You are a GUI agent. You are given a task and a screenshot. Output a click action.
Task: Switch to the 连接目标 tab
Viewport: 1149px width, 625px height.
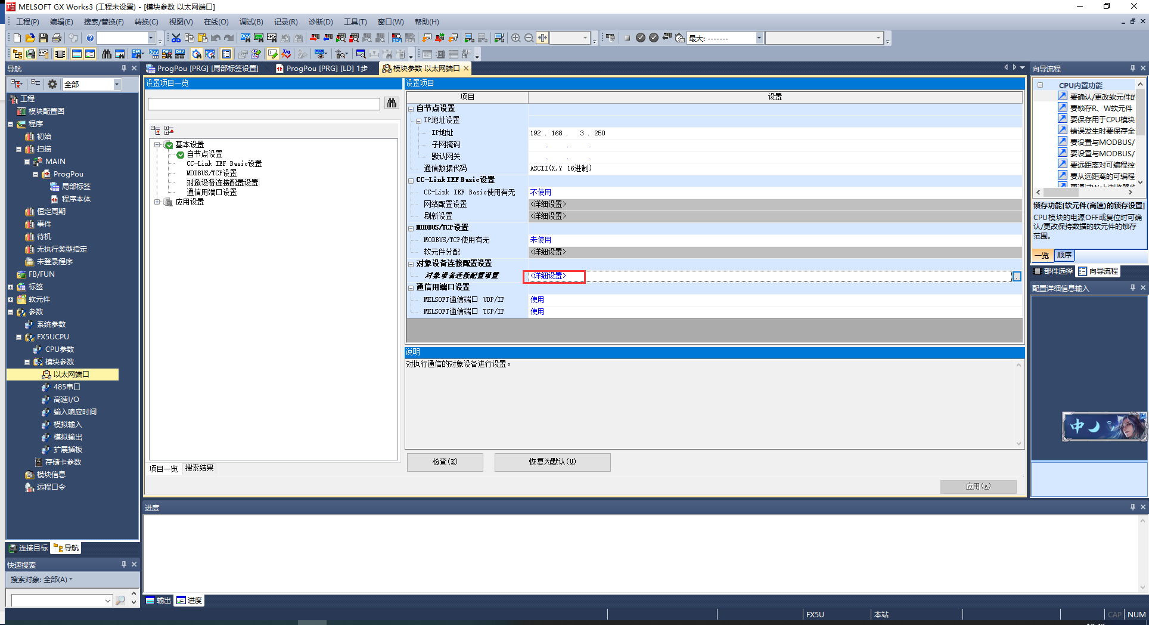[28, 548]
